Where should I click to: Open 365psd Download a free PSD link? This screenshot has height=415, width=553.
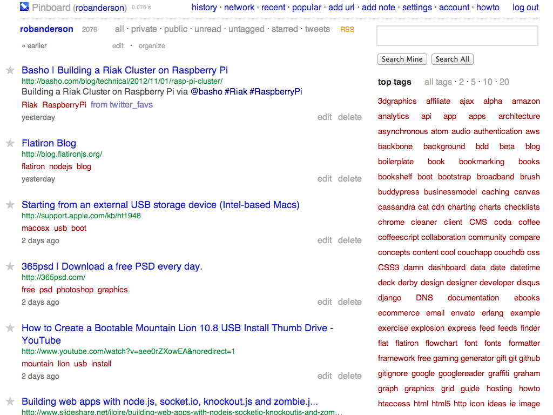coord(112,266)
